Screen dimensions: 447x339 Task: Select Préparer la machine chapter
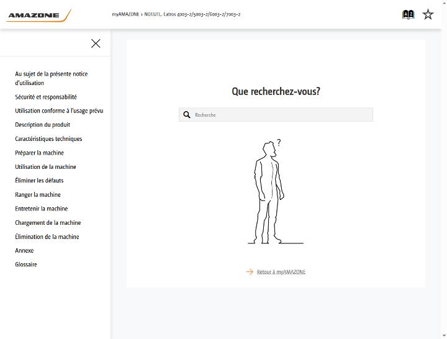click(39, 153)
